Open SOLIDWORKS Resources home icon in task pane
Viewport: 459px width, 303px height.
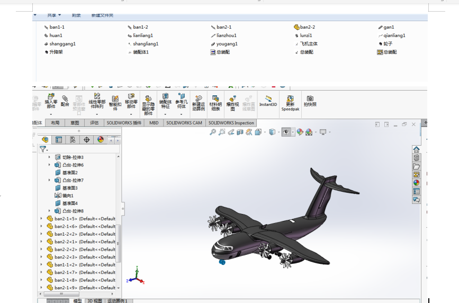pyautogui.click(x=416, y=149)
